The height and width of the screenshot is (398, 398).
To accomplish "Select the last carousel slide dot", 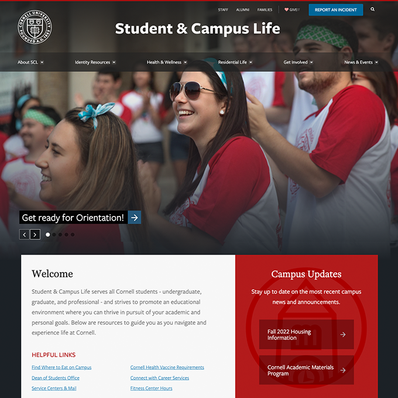I will click(x=73, y=235).
